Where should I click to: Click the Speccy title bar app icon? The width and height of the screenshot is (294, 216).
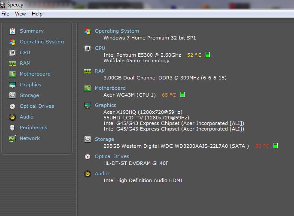[x=3, y=5]
